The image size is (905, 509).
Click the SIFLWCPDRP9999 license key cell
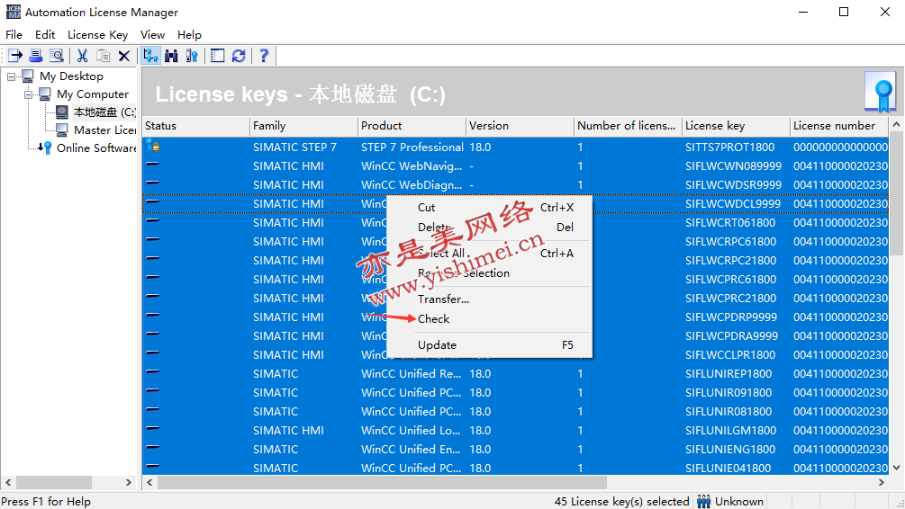click(x=731, y=317)
